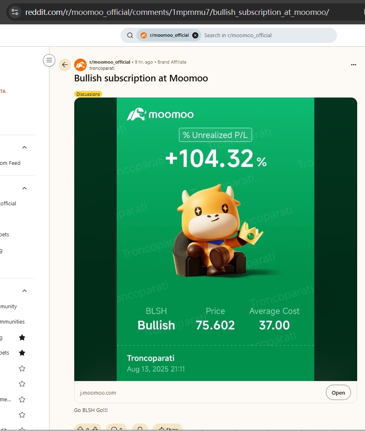
Task: Click the 'Go BLSH Go!!!' post text
Action: (91, 410)
